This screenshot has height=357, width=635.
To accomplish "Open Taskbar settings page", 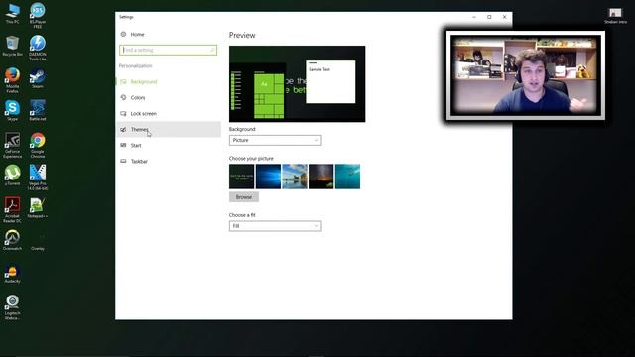I will (x=169, y=161).
